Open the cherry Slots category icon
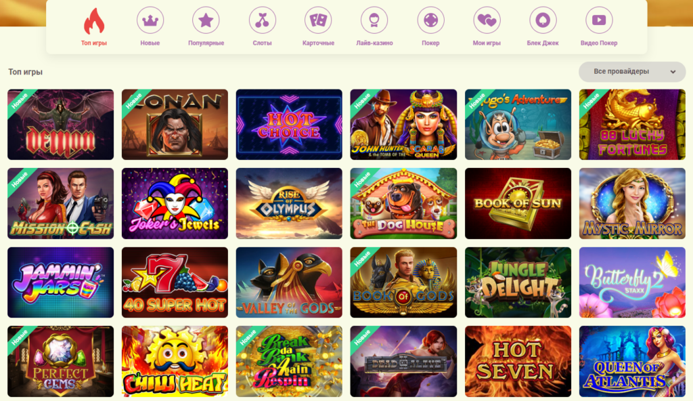 pos(262,20)
